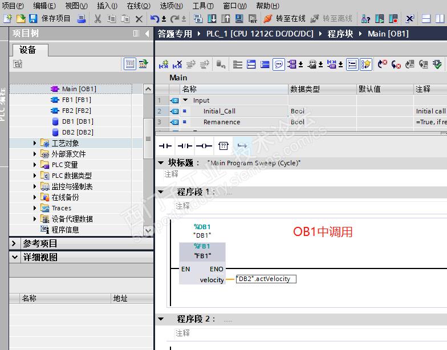Insert an empty box instruction
The image size is (447, 350).
[x=223, y=146]
